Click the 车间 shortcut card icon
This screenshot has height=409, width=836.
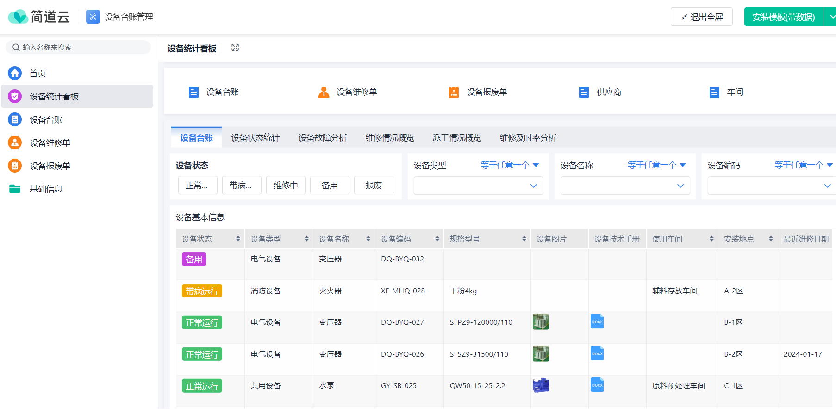714,92
